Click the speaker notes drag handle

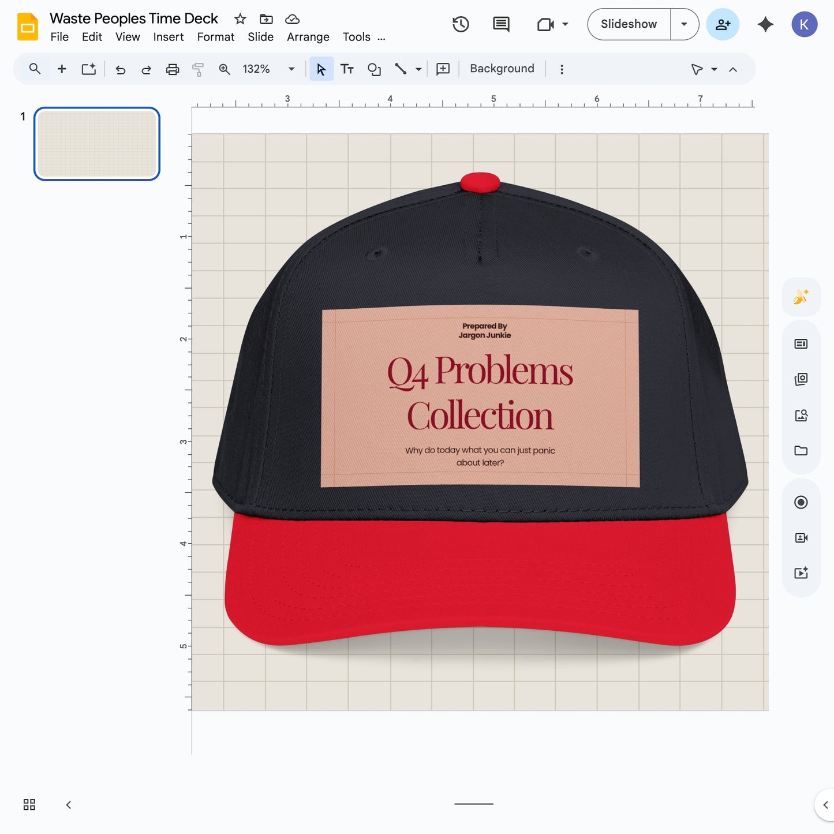pyautogui.click(x=474, y=803)
